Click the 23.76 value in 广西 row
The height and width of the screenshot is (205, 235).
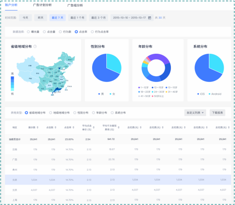[112, 159]
